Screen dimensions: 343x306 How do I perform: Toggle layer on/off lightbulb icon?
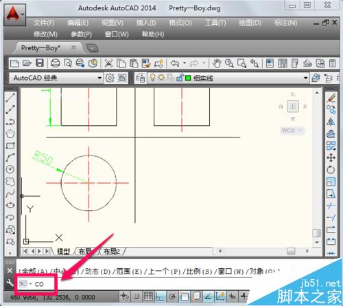[152, 78]
